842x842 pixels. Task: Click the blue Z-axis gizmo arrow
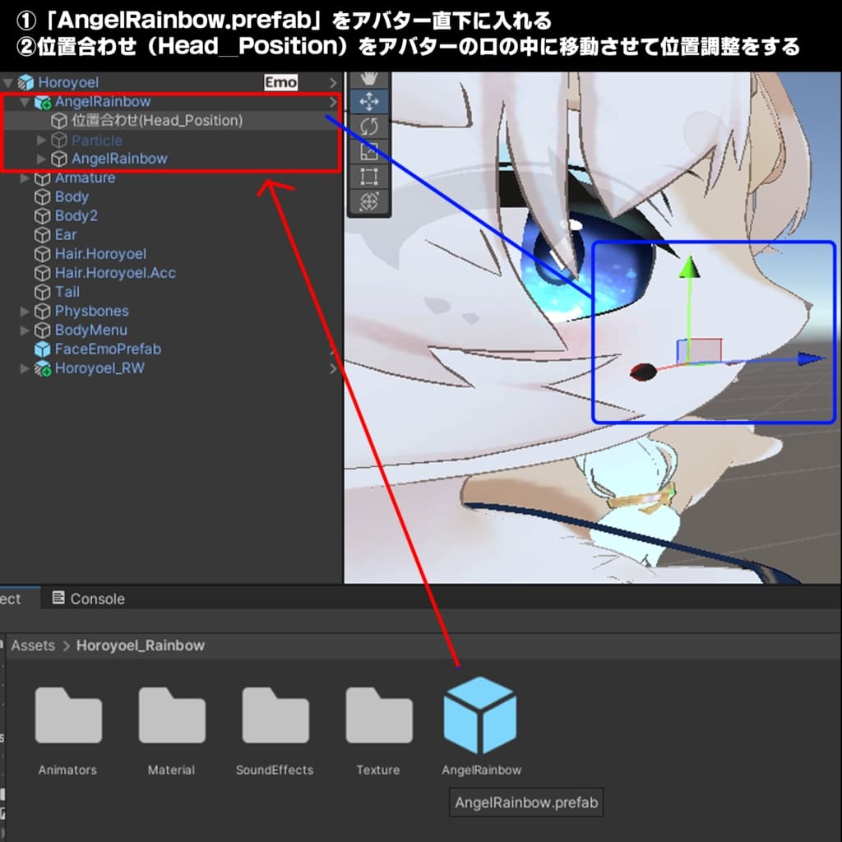(x=810, y=359)
